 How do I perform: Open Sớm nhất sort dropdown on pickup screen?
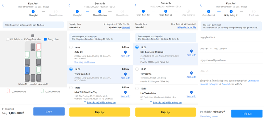(75, 27)
